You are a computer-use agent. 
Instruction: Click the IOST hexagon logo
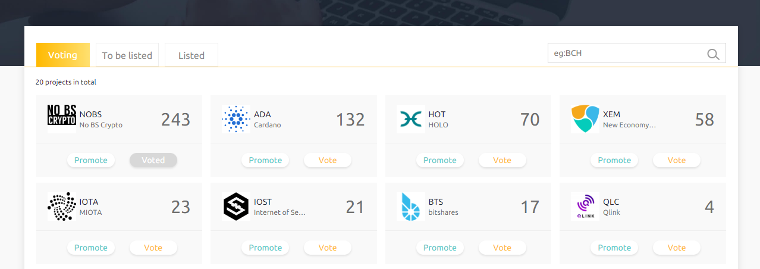tap(236, 207)
